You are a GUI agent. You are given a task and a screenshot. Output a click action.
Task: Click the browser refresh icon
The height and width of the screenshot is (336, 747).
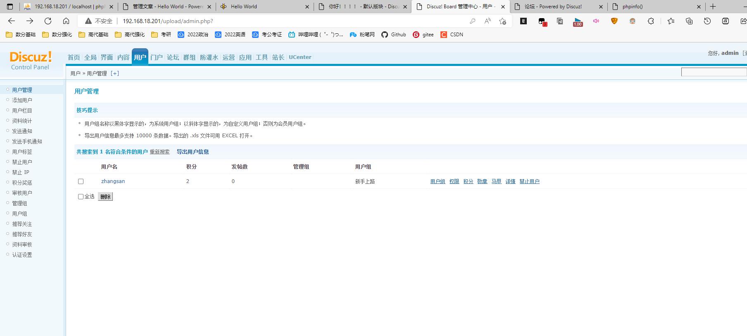tap(48, 21)
